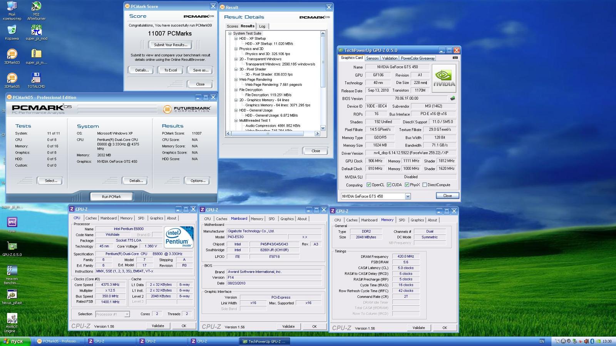Open the My Computer desktop icon
Image resolution: width=616 pixels, height=346 pixels.
[12, 10]
